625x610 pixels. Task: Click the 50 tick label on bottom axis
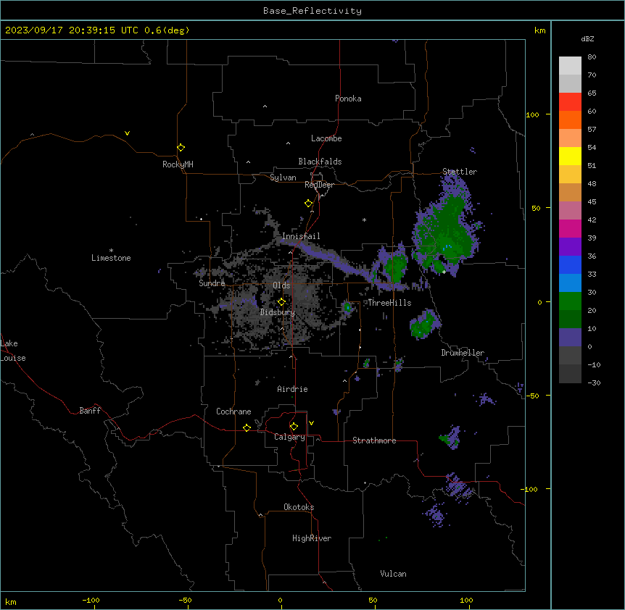point(373,600)
